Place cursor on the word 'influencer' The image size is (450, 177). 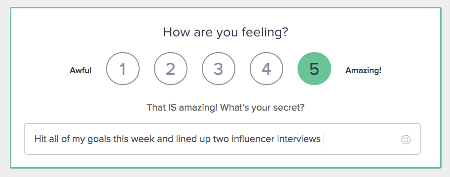250,139
